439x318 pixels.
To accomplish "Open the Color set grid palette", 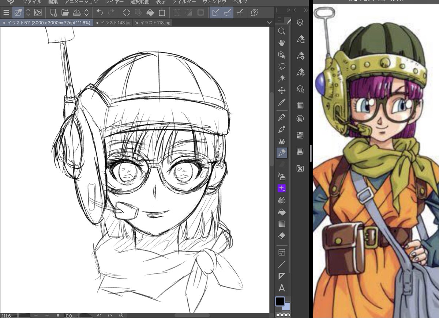I will (300, 135).
